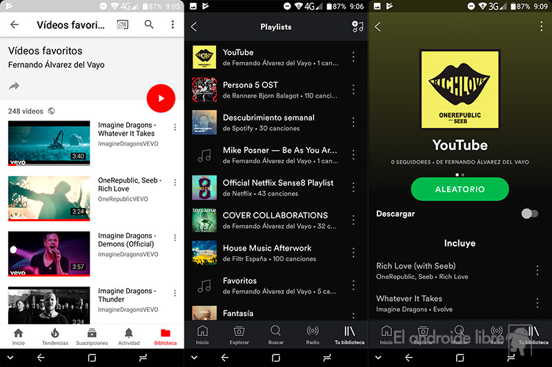
Task: Open options for Demons (Official) video
Action: pyautogui.click(x=175, y=238)
